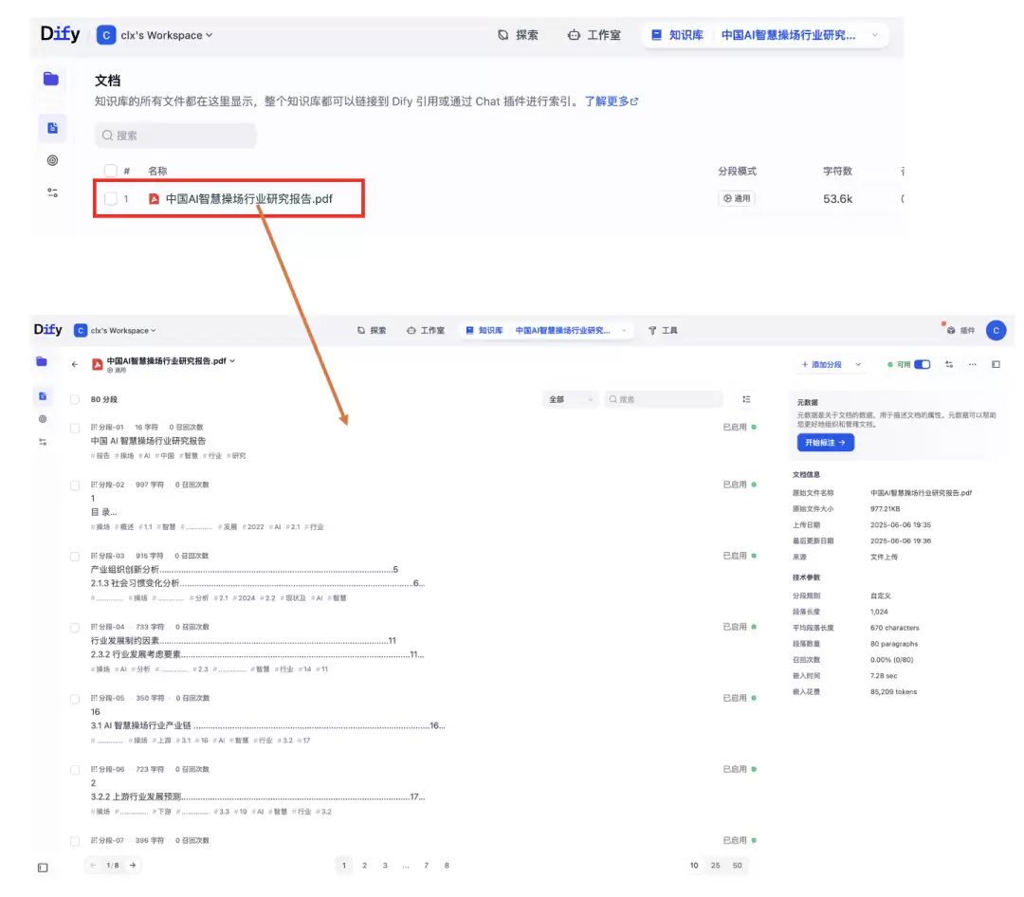This screenshot has height=897, width=1024.
Task: Click the 开始标注 button
Action: click(x=826, y=443)
